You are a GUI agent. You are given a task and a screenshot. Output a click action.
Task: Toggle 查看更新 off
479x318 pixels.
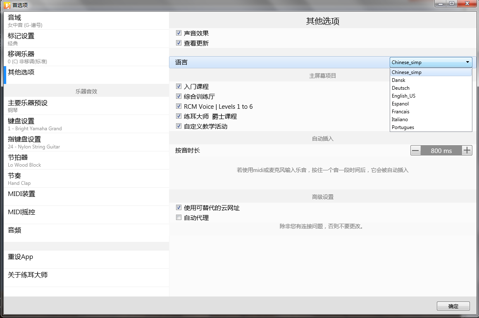click(x=179, y=42)
